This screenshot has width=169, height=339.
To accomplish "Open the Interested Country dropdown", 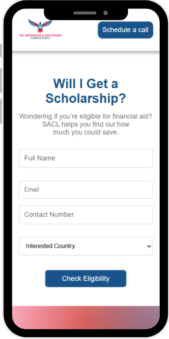I will point(86,246).
